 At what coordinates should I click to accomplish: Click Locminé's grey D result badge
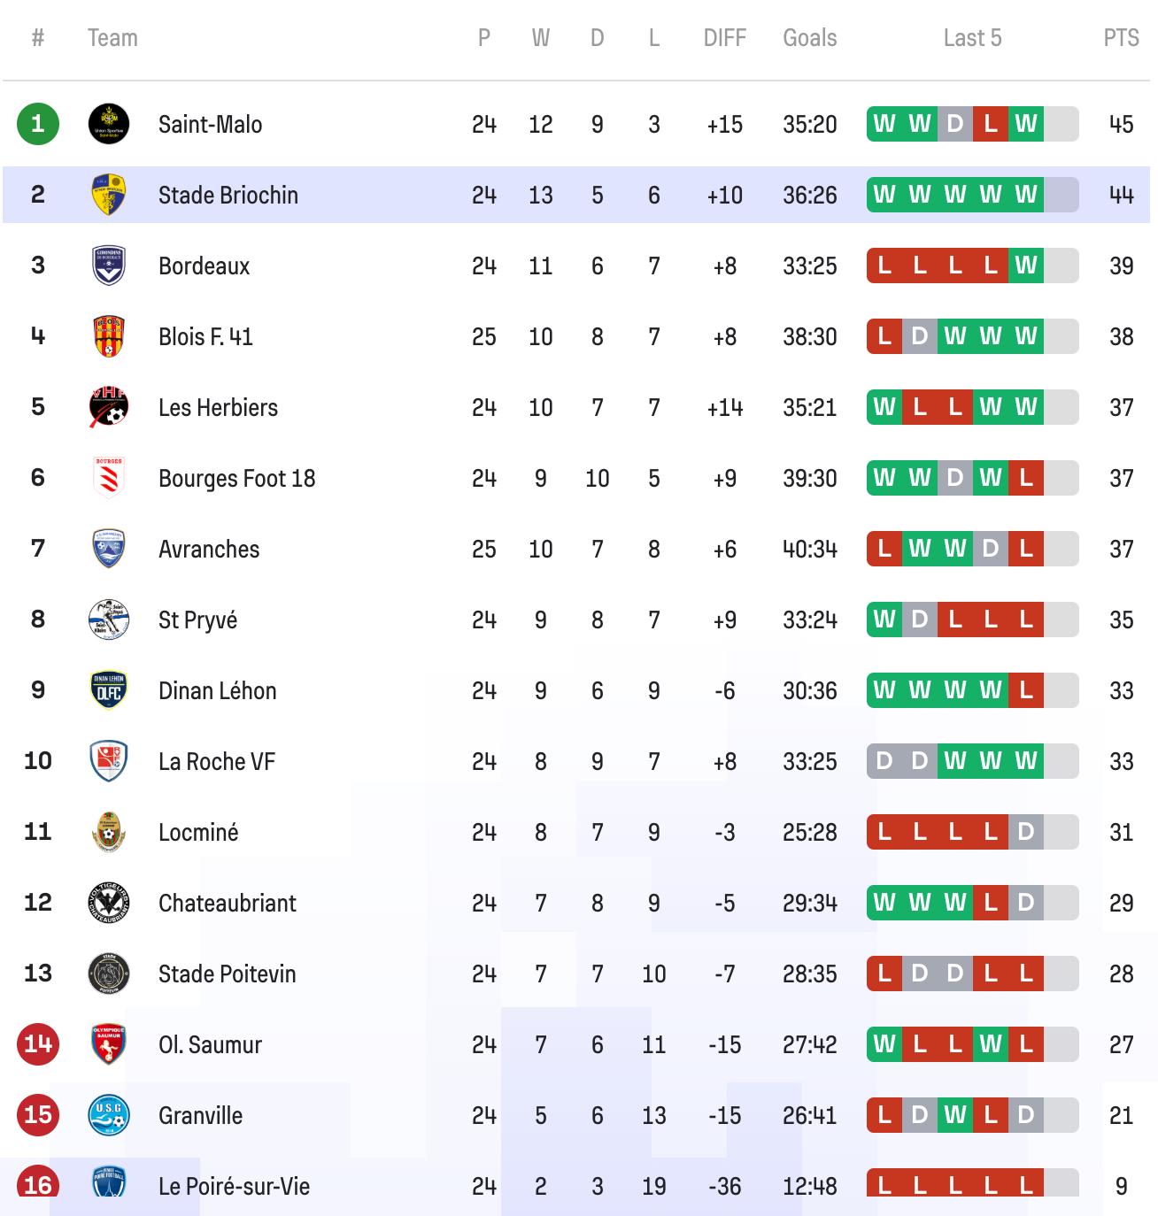[x=1026, y=832]
